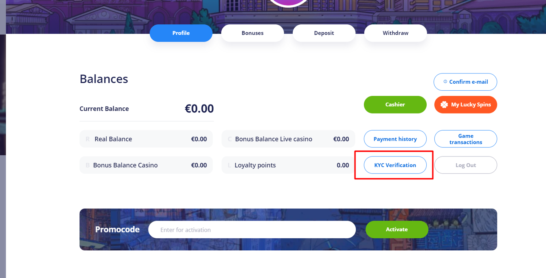Screen dimensions: 546x278
Task: Switch to the Profile tab
Action: coord(181,33)
